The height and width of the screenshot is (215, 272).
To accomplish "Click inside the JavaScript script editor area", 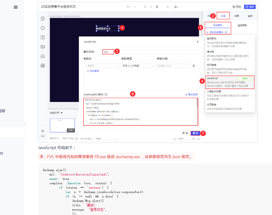I will (140, 111).
